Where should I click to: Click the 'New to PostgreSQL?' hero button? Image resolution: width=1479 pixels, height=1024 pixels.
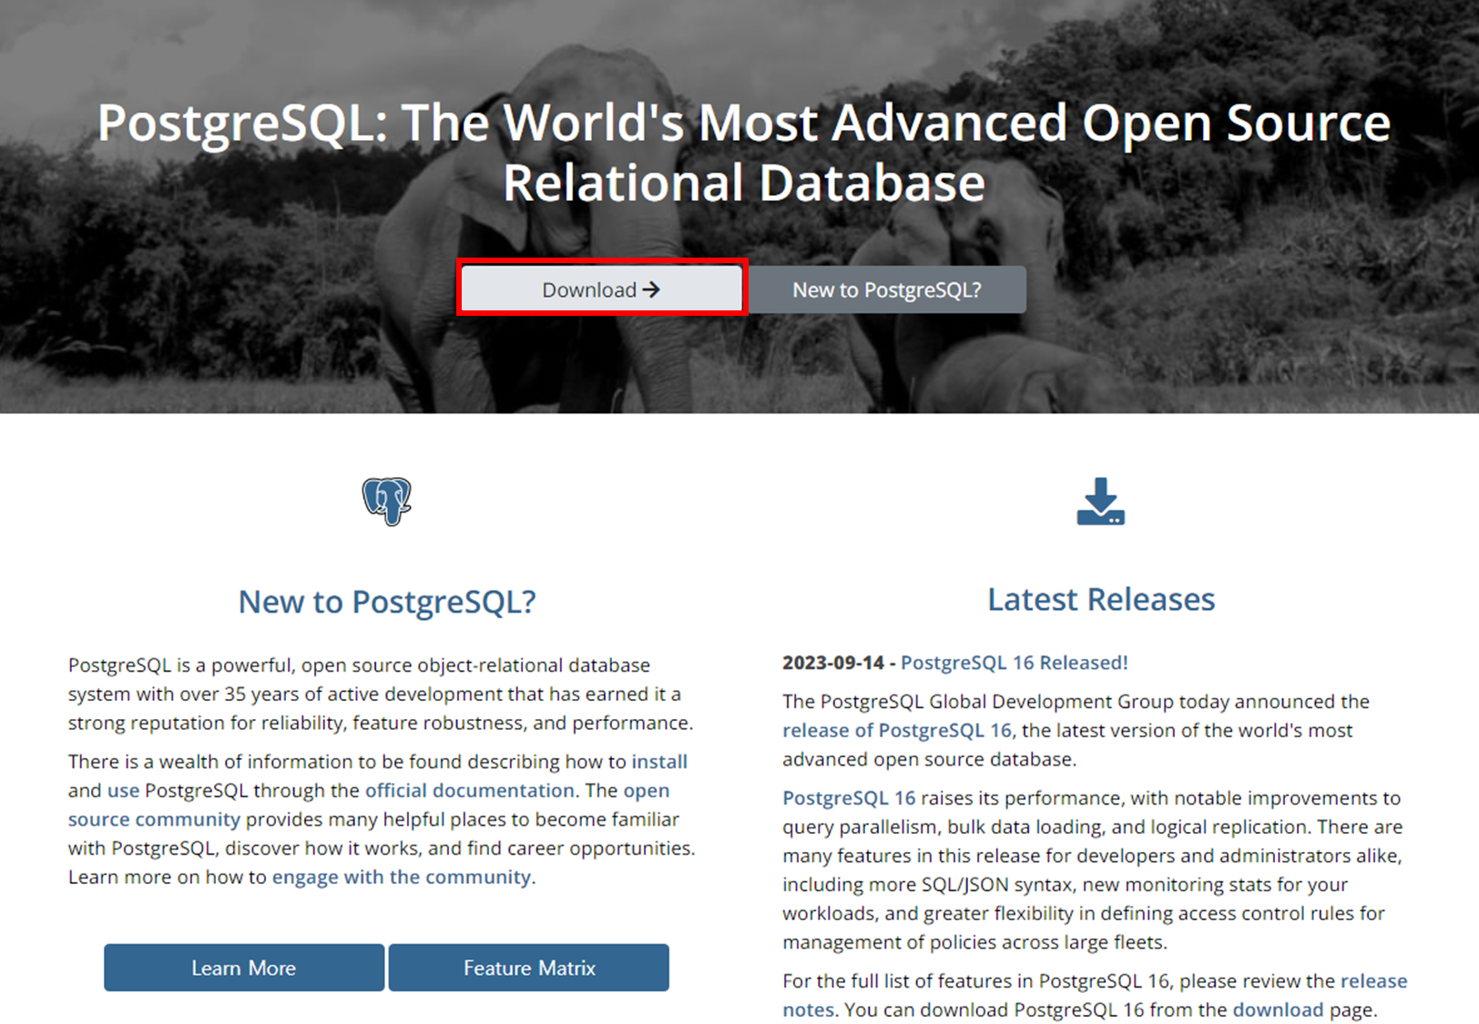(887, 289)
